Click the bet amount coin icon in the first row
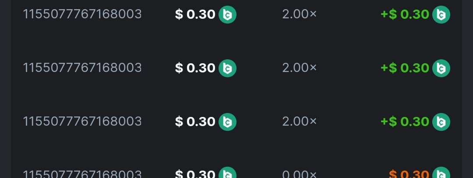 (x=227, y=15)
